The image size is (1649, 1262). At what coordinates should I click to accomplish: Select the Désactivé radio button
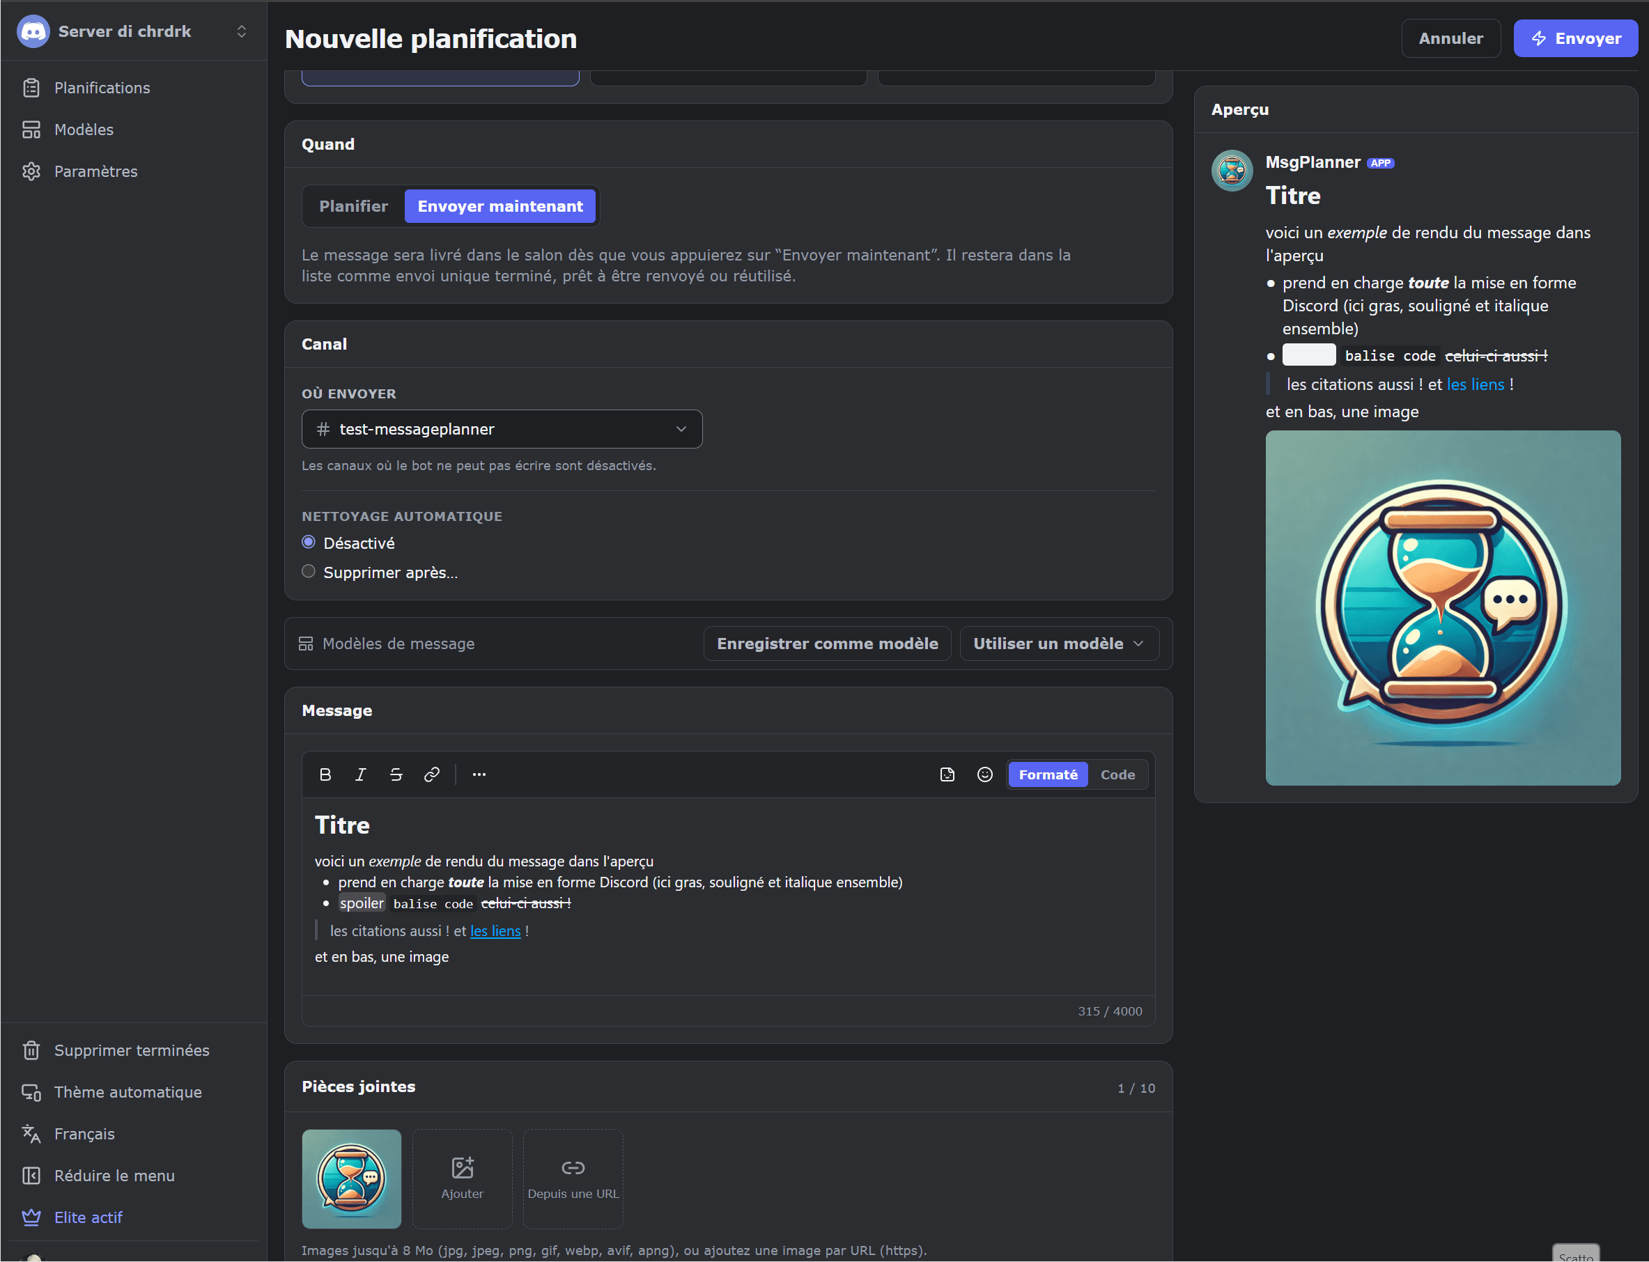(x=309, y=543)
